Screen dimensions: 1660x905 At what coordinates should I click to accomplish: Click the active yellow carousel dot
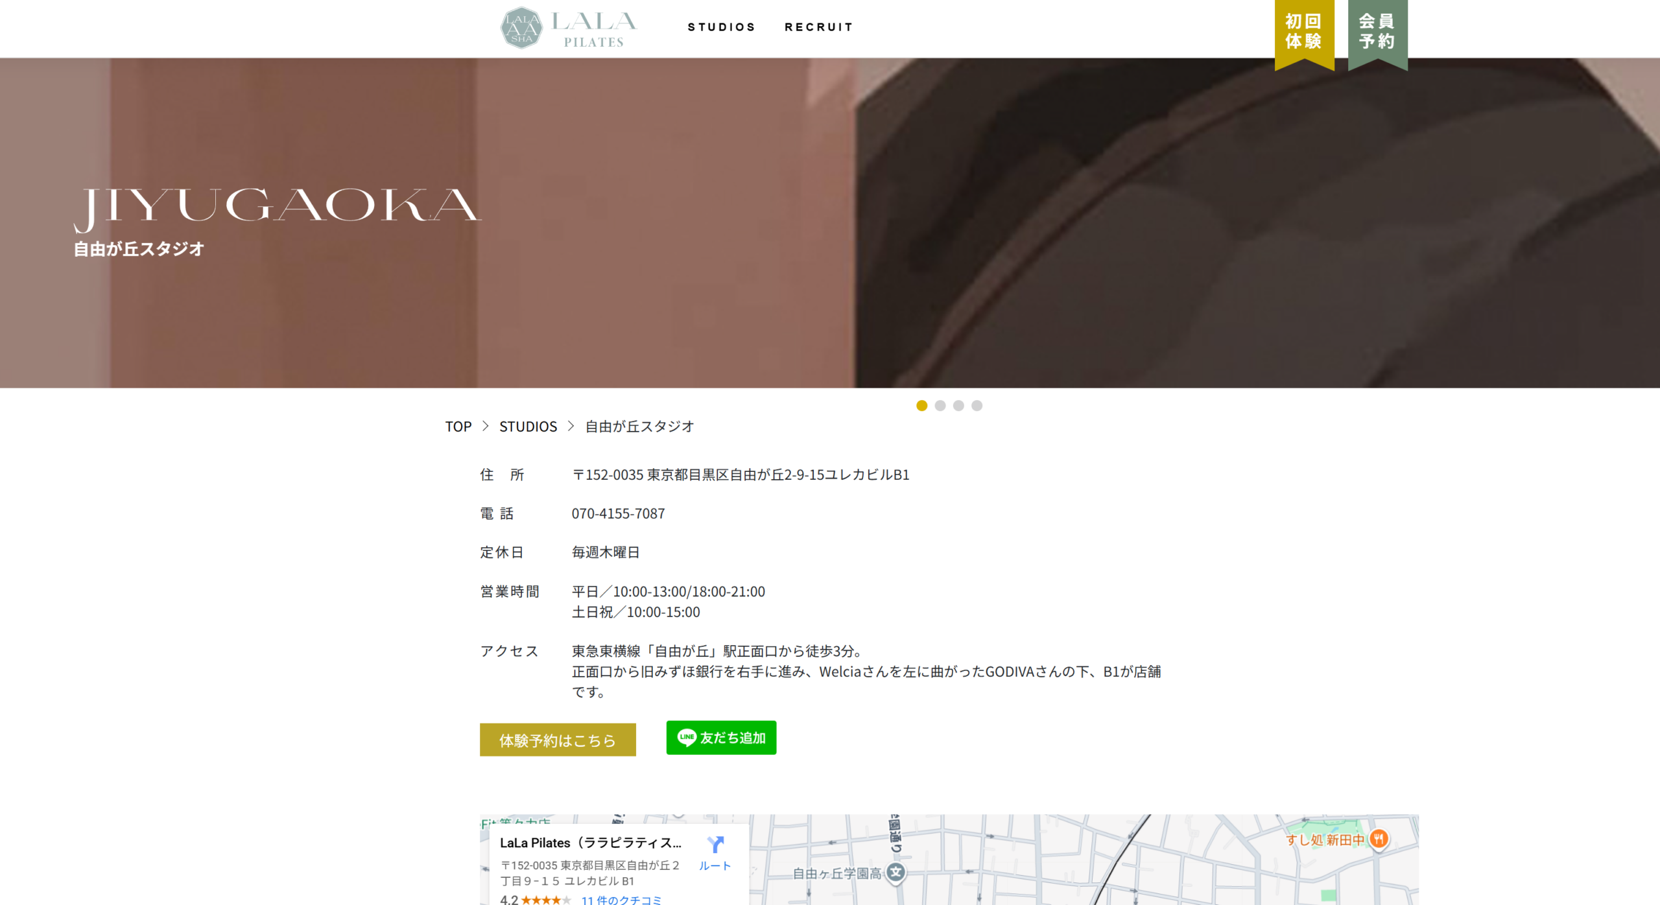point(921,405)
